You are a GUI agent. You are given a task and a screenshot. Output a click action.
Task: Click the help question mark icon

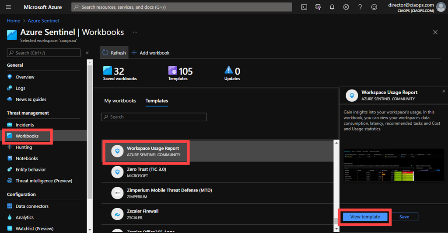[360, 7]
